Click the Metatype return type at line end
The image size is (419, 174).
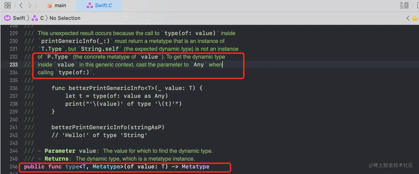[x=196, y=167]
